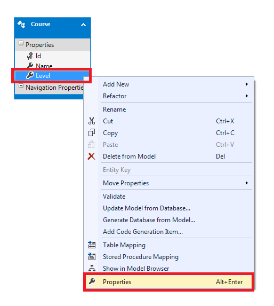Image resolution: width=274 pixels, height=306 pixels.
Task: Click the Properties wrench icon in menu
Action: tap(92, 281)
